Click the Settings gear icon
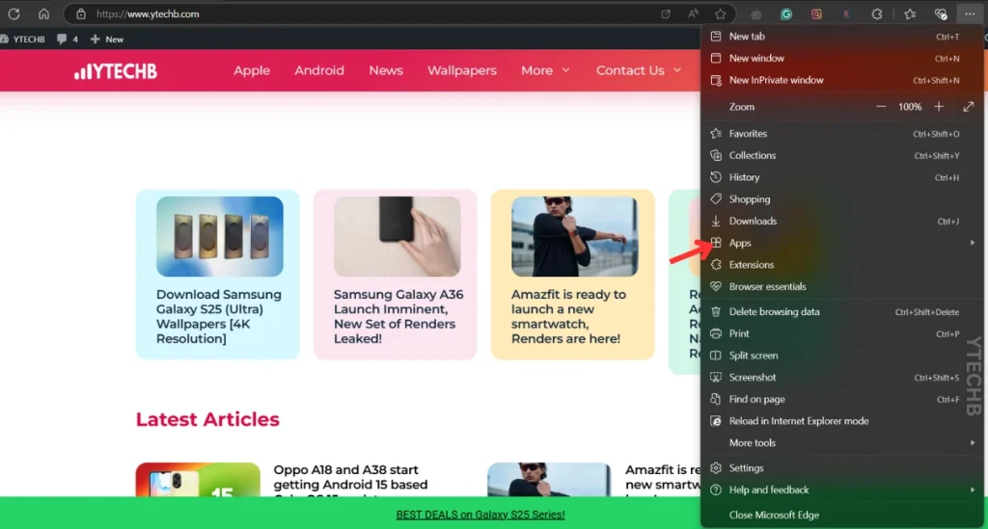 point(716,468)
